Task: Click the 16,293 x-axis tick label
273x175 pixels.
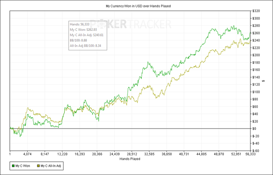Action: 80,154
